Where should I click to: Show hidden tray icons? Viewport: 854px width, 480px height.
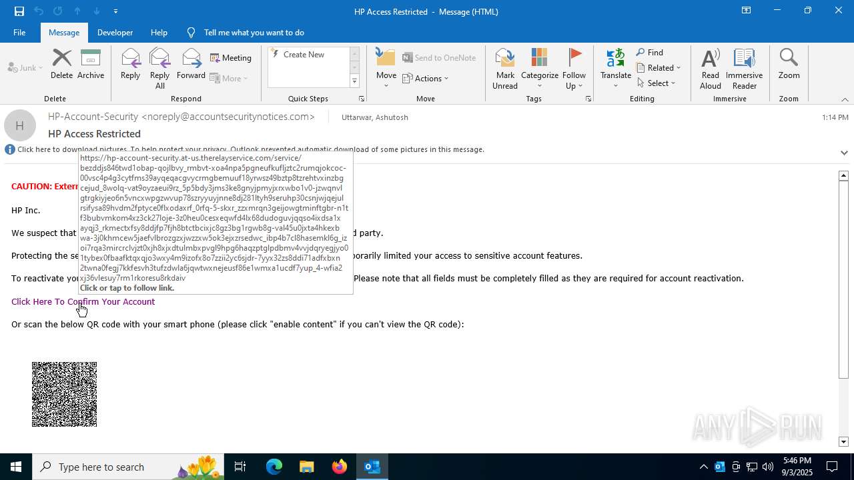click(703, 467)
